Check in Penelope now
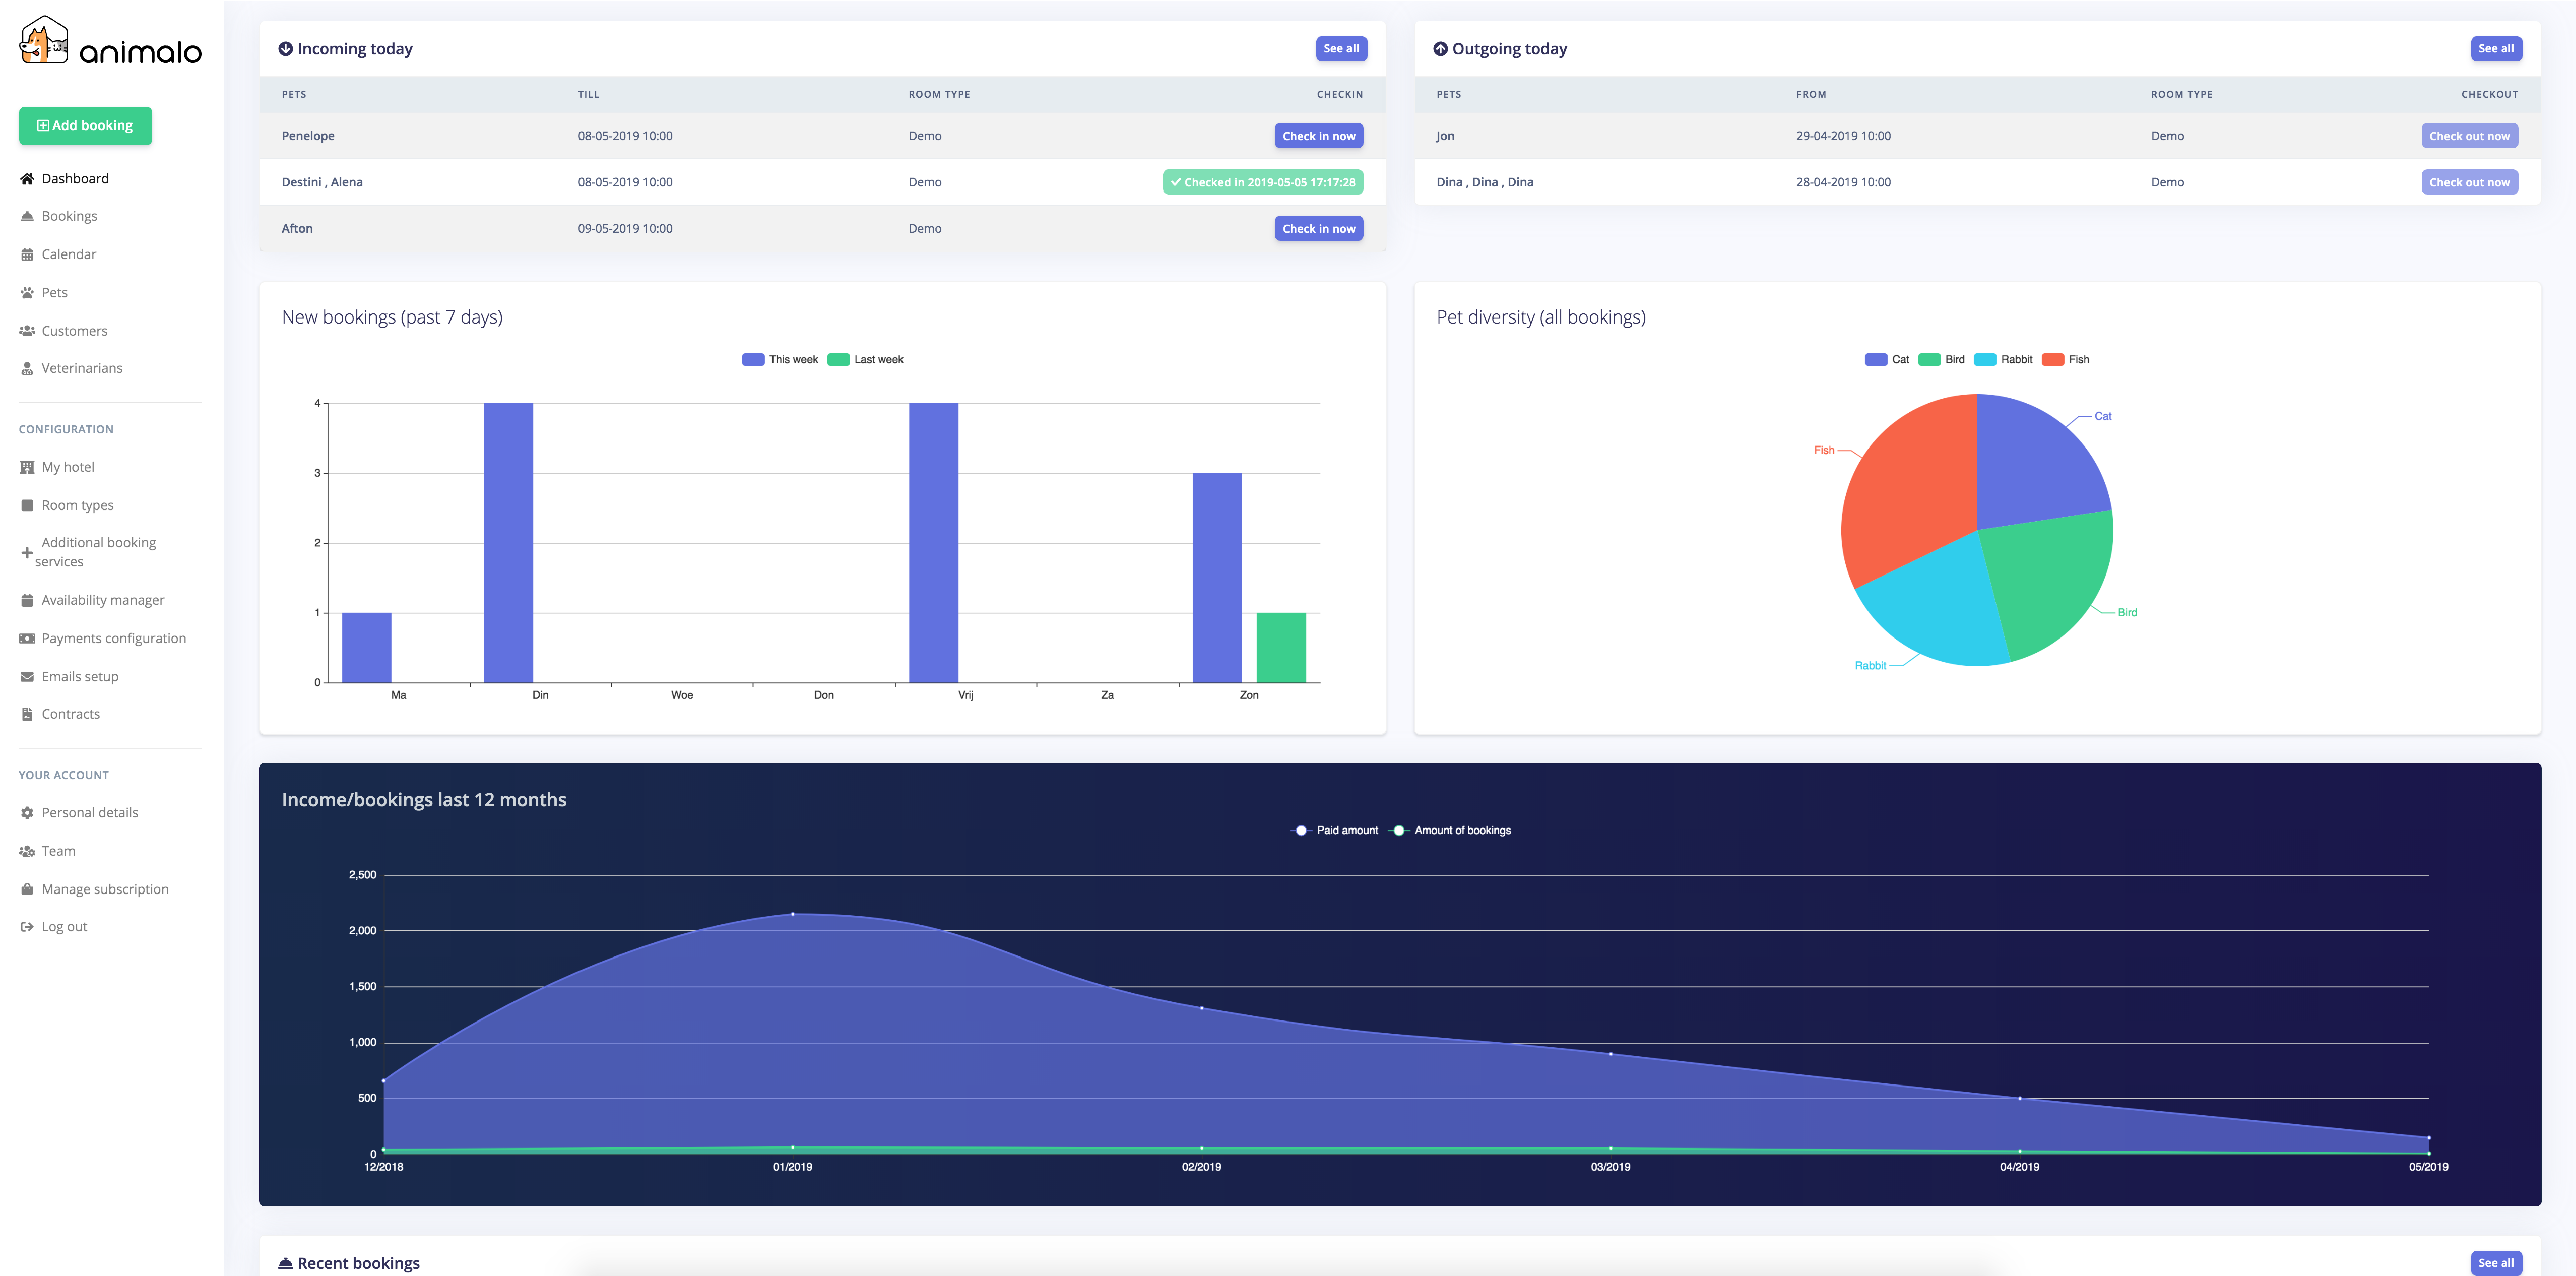Viewport: 2576px width, 1276px height. [x=1318, y=136]
